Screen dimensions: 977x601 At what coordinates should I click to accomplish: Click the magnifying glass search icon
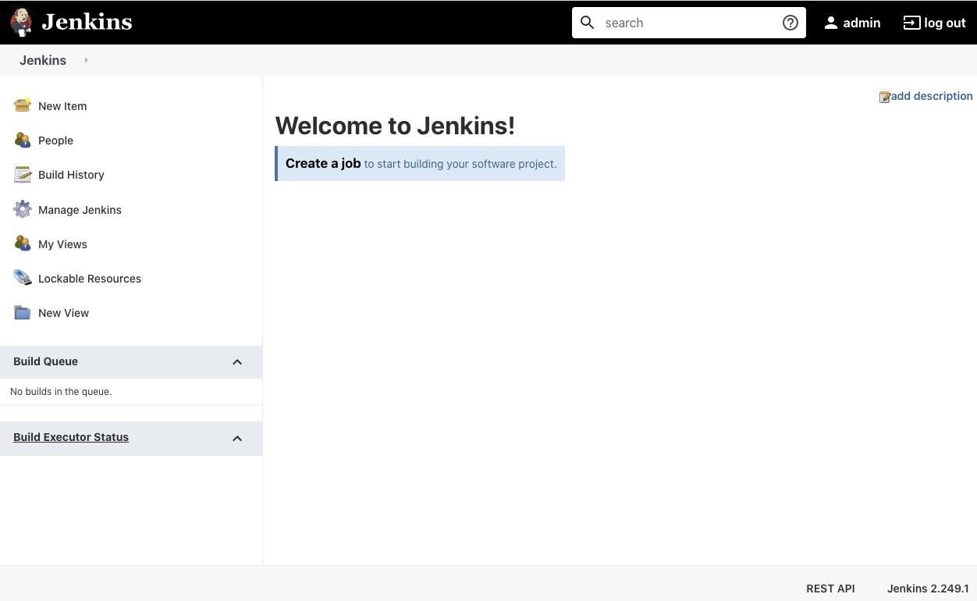(588, 23)
